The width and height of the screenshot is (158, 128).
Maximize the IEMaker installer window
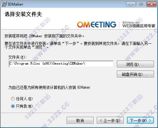pyautogui.click(x=141, y=4)
